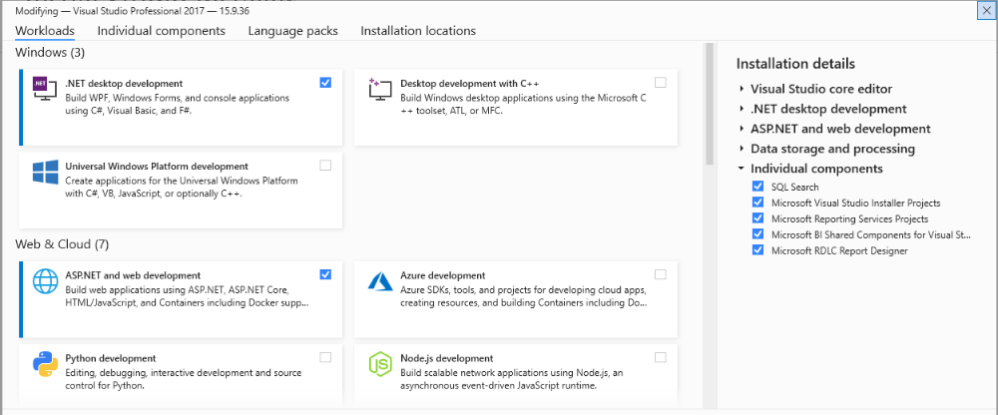Click Microsoft Reporting Services Projects label

[x=849, y=218]
